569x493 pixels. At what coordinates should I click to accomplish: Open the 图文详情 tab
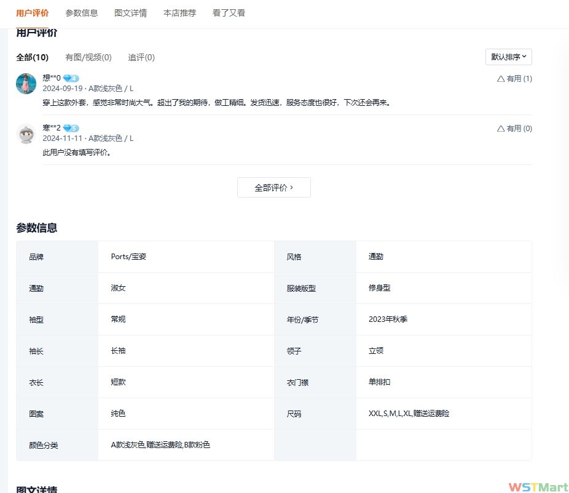[x=130, y=13]
